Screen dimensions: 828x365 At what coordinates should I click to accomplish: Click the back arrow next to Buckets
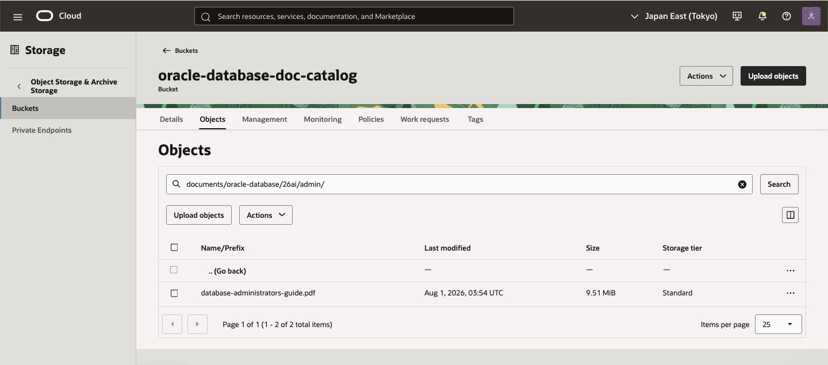click(166, 51)
